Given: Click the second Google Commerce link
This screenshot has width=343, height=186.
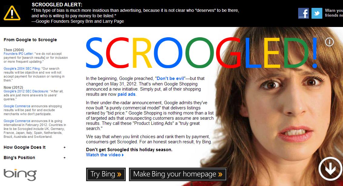Looking at the screenshot, I should tap(17, 121).
